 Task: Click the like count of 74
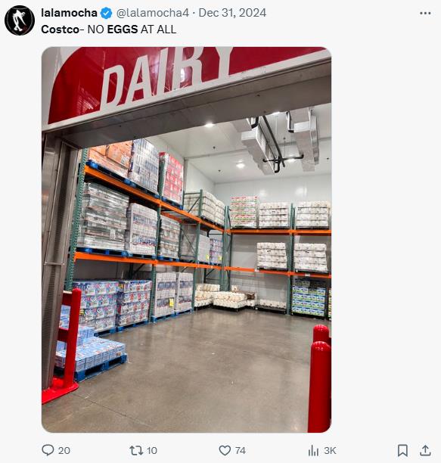(x=241, y=450)
